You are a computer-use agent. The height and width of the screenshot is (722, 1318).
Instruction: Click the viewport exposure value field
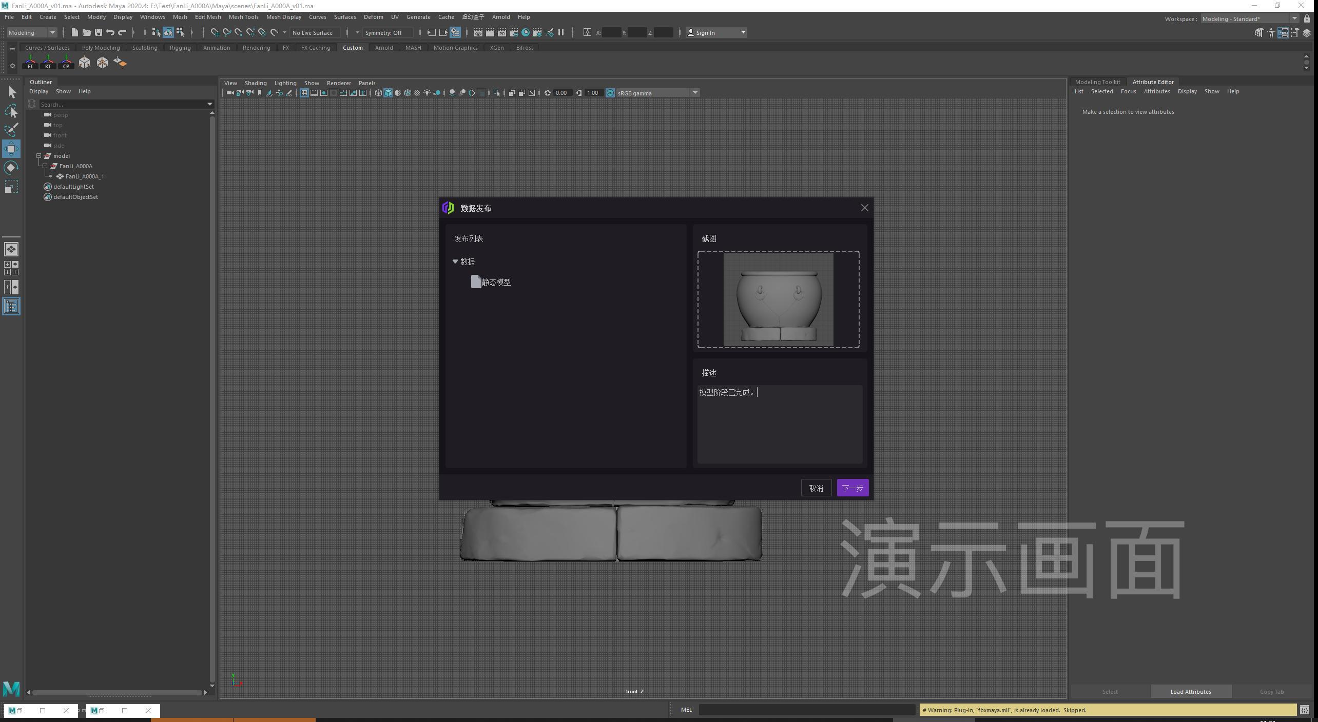561,93
